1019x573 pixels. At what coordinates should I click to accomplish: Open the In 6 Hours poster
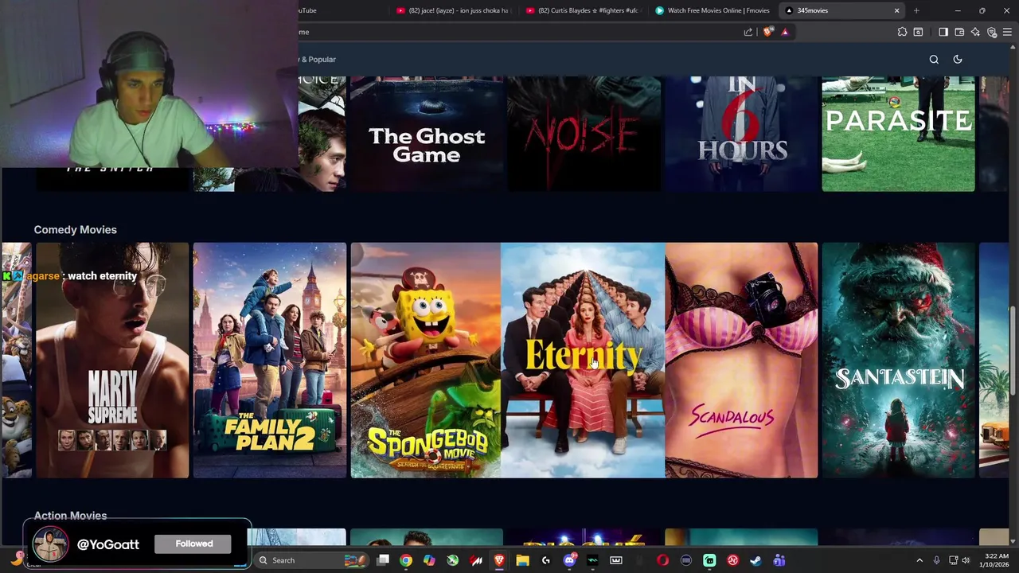(x=741, y=134)
